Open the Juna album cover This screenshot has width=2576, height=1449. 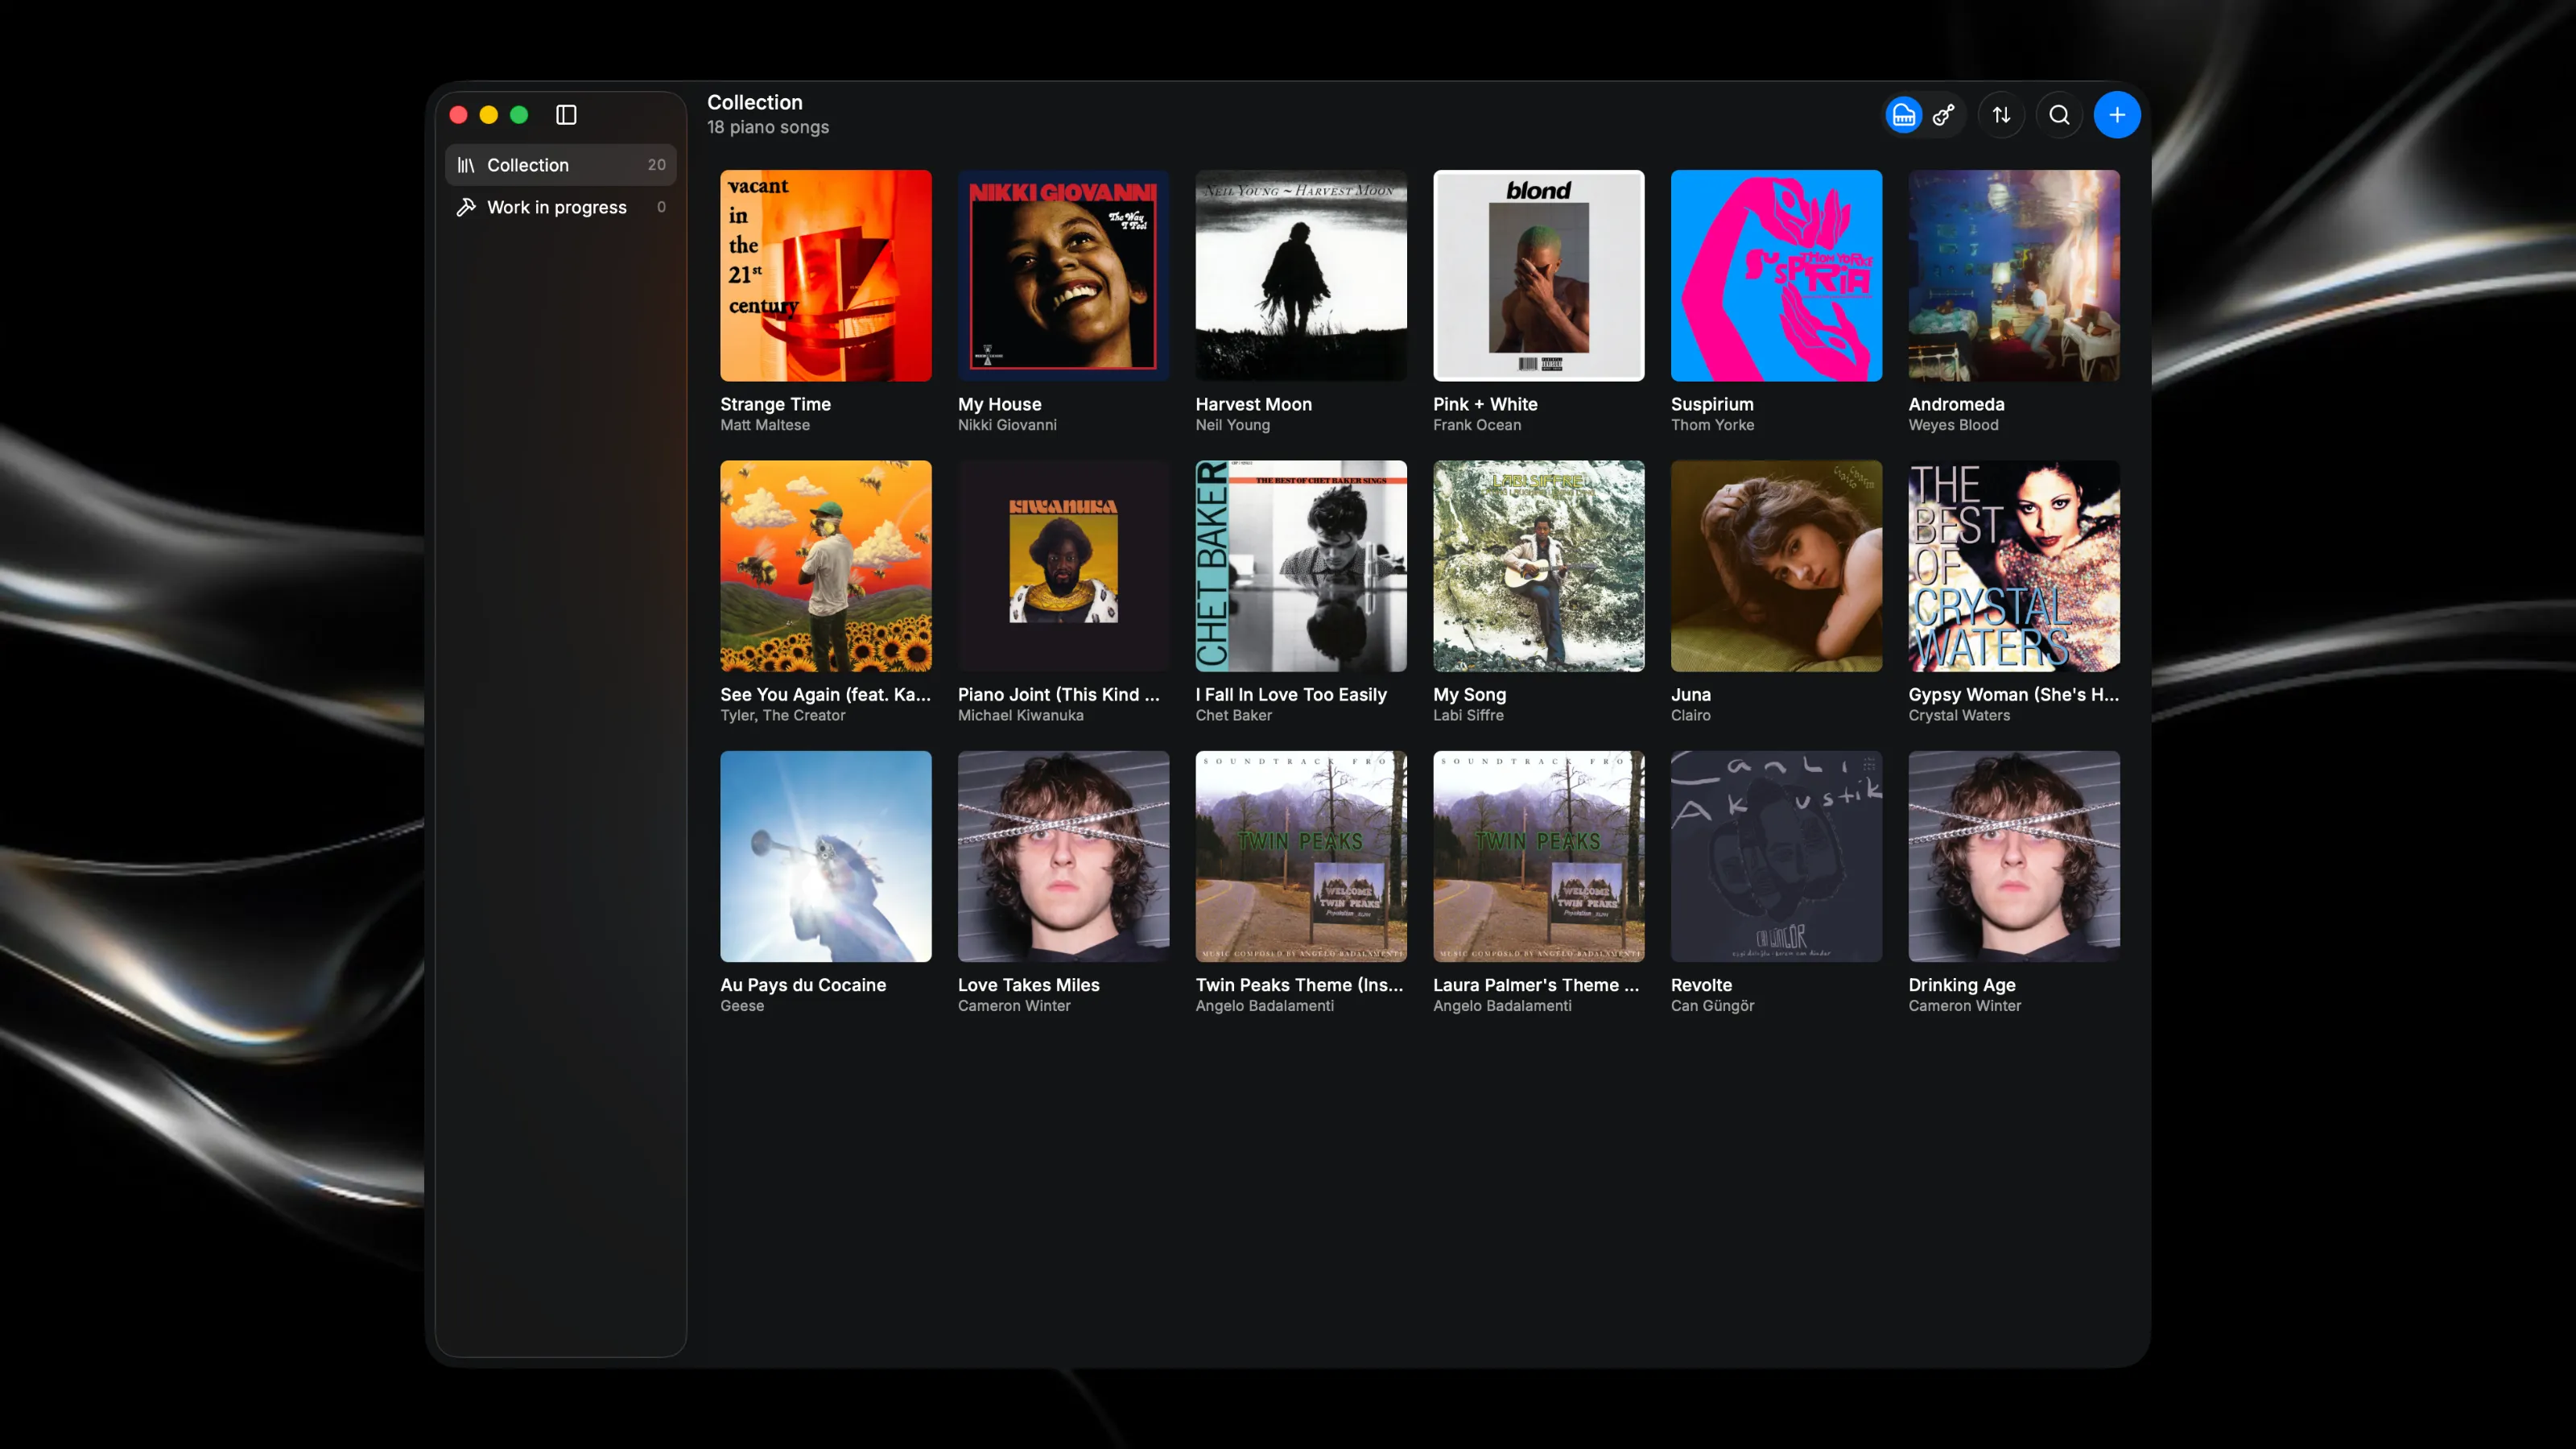coord(1776,566)
